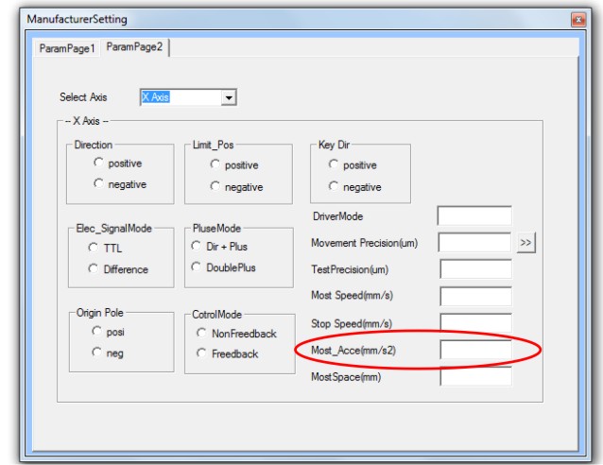Choose negative under Key Dir
This screenshot has width=603, height=465.
click(334, 187)
